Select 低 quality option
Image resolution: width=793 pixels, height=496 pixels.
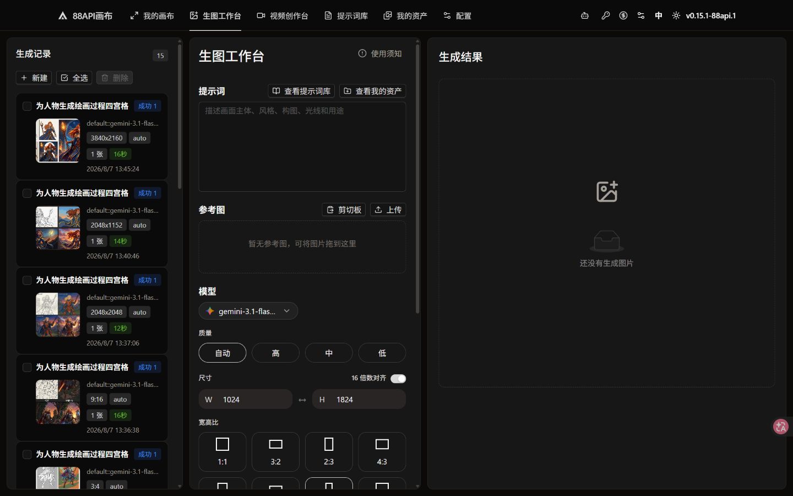[x=382, y=353]
